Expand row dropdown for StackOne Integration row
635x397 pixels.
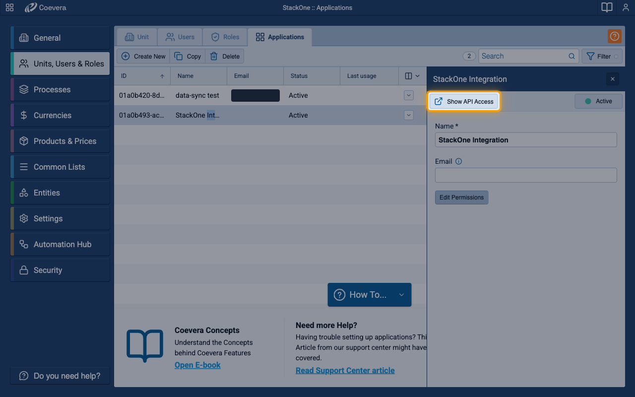(x=409, y=115)
